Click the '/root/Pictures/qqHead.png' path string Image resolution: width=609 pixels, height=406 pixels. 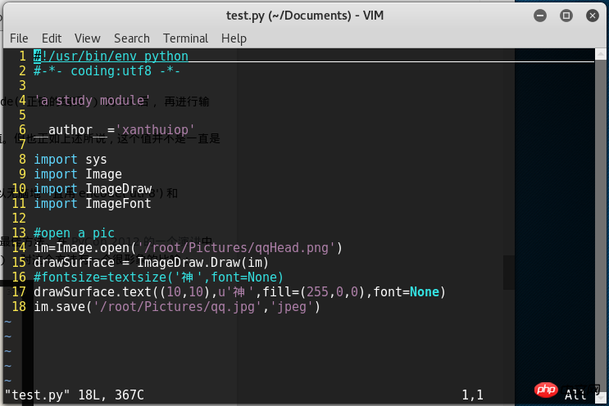pyautogui.click(x=239, y=248)
